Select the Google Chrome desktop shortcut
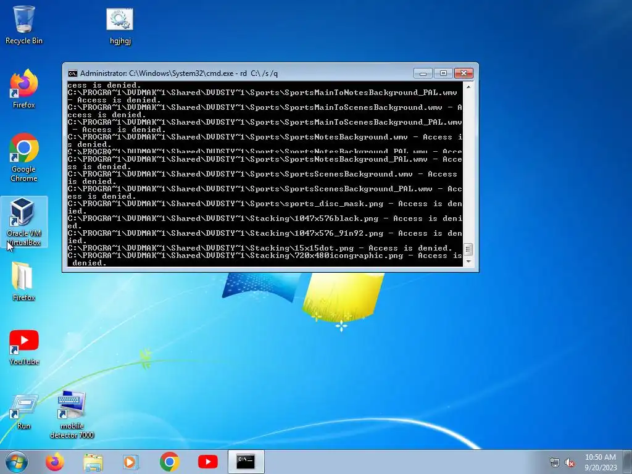Viewport: 632px width, 474px height. pyautogui.click(x=24, y=157)
